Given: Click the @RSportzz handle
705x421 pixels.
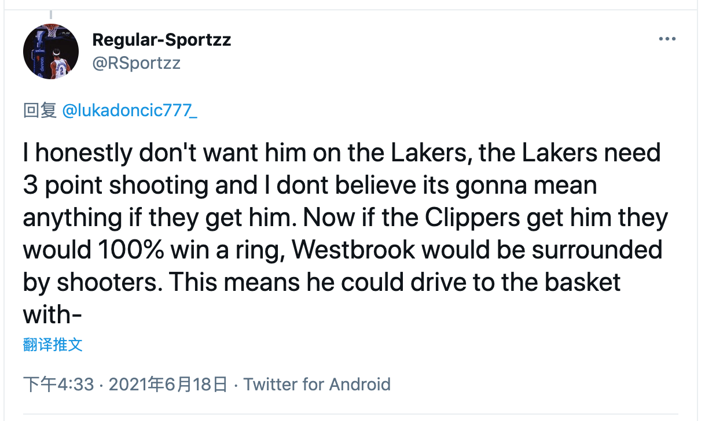Looking at the screenshot, I should click(x=136, y=62).
